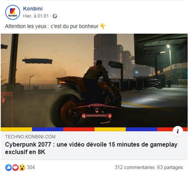Expand the 312 commentaires section
Viewport: 188px width, 175px height.
(x=135, y=167)
